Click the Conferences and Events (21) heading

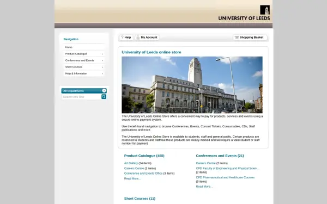click(x=220, y=156)
